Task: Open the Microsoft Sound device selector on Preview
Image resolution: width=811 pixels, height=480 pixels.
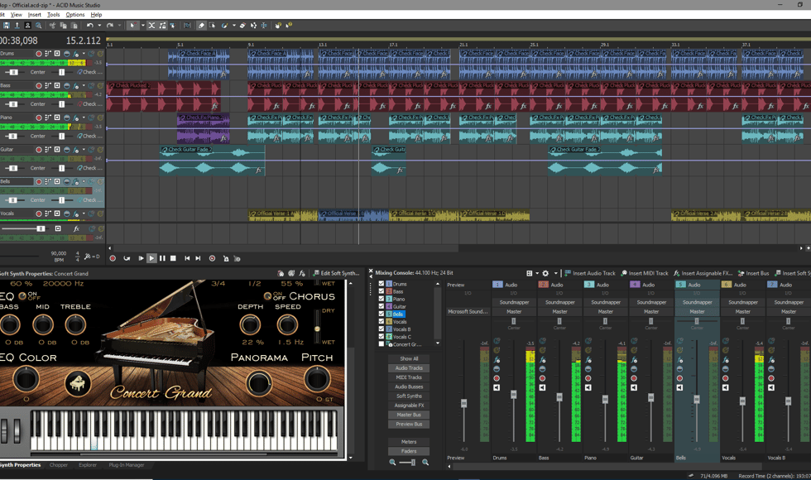Action: (x=468, y=311)
